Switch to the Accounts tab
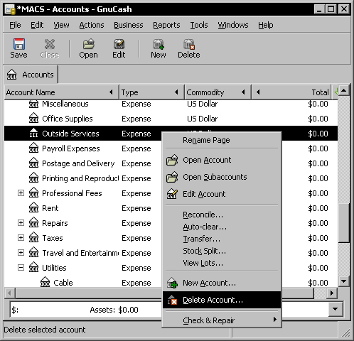 click(x=31, y=75)
